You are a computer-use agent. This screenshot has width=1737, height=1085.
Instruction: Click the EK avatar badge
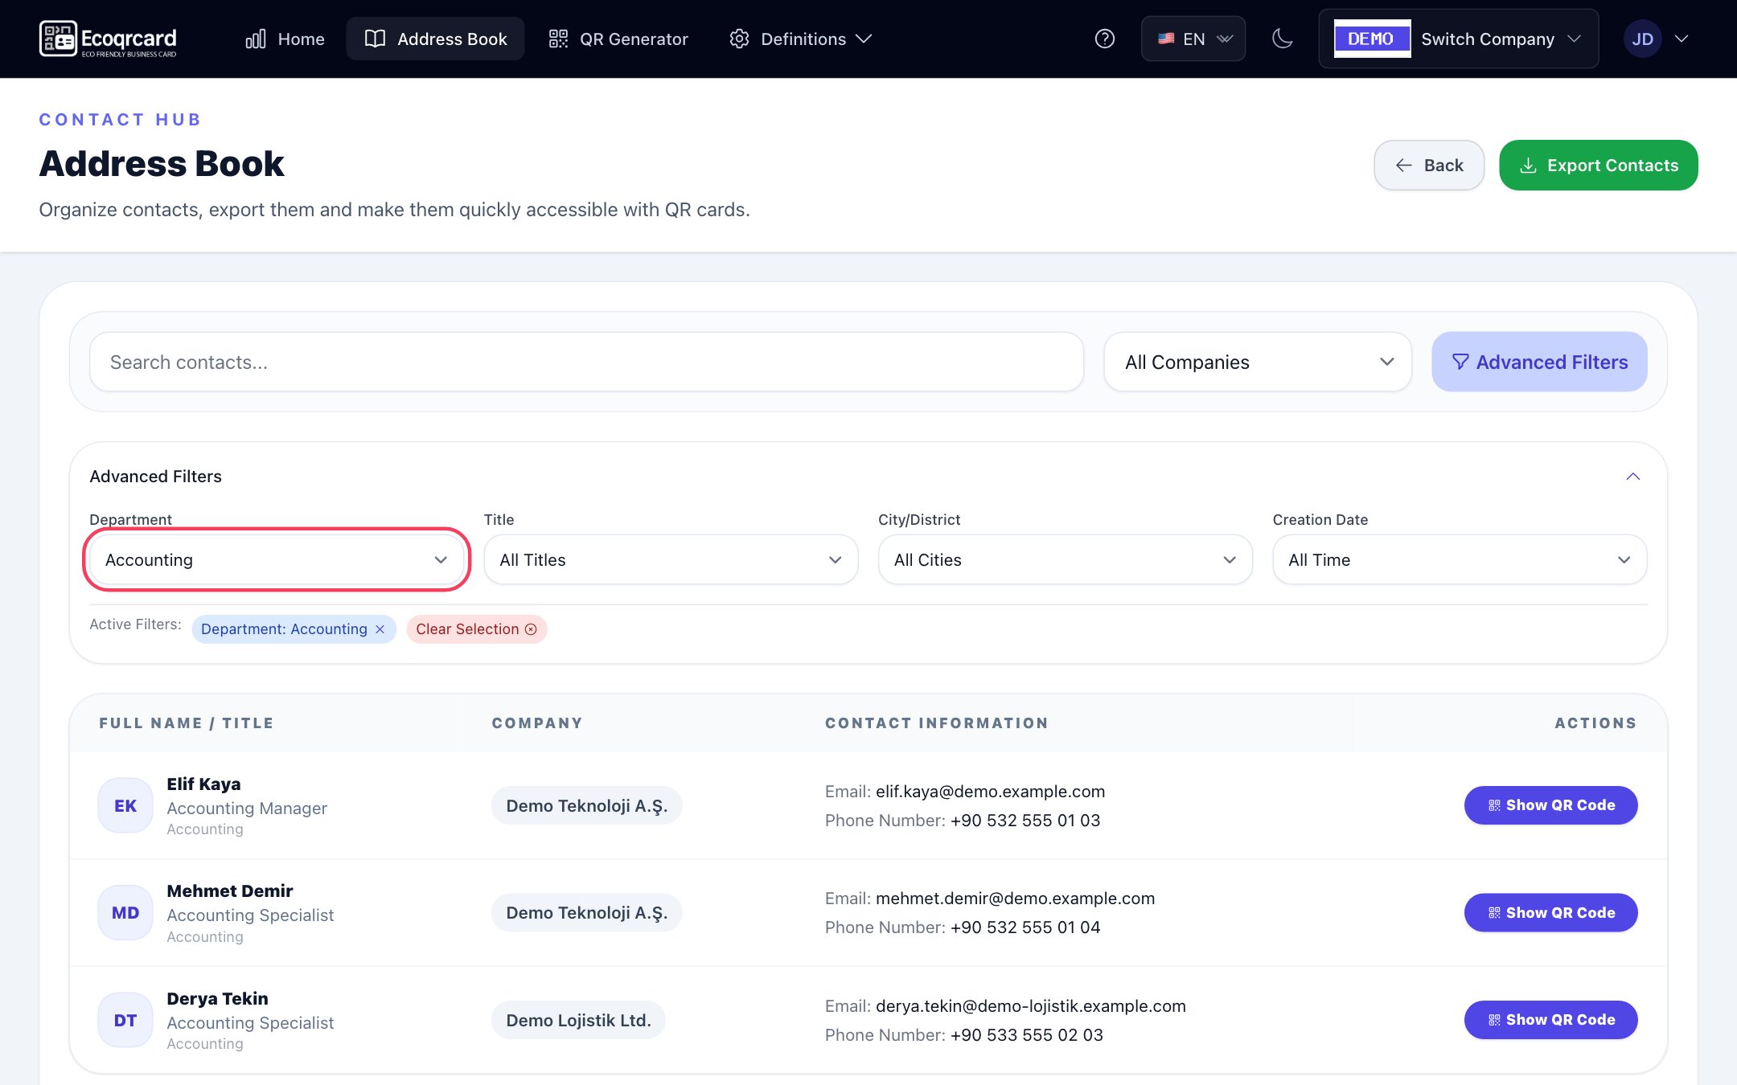coord(125,805)
